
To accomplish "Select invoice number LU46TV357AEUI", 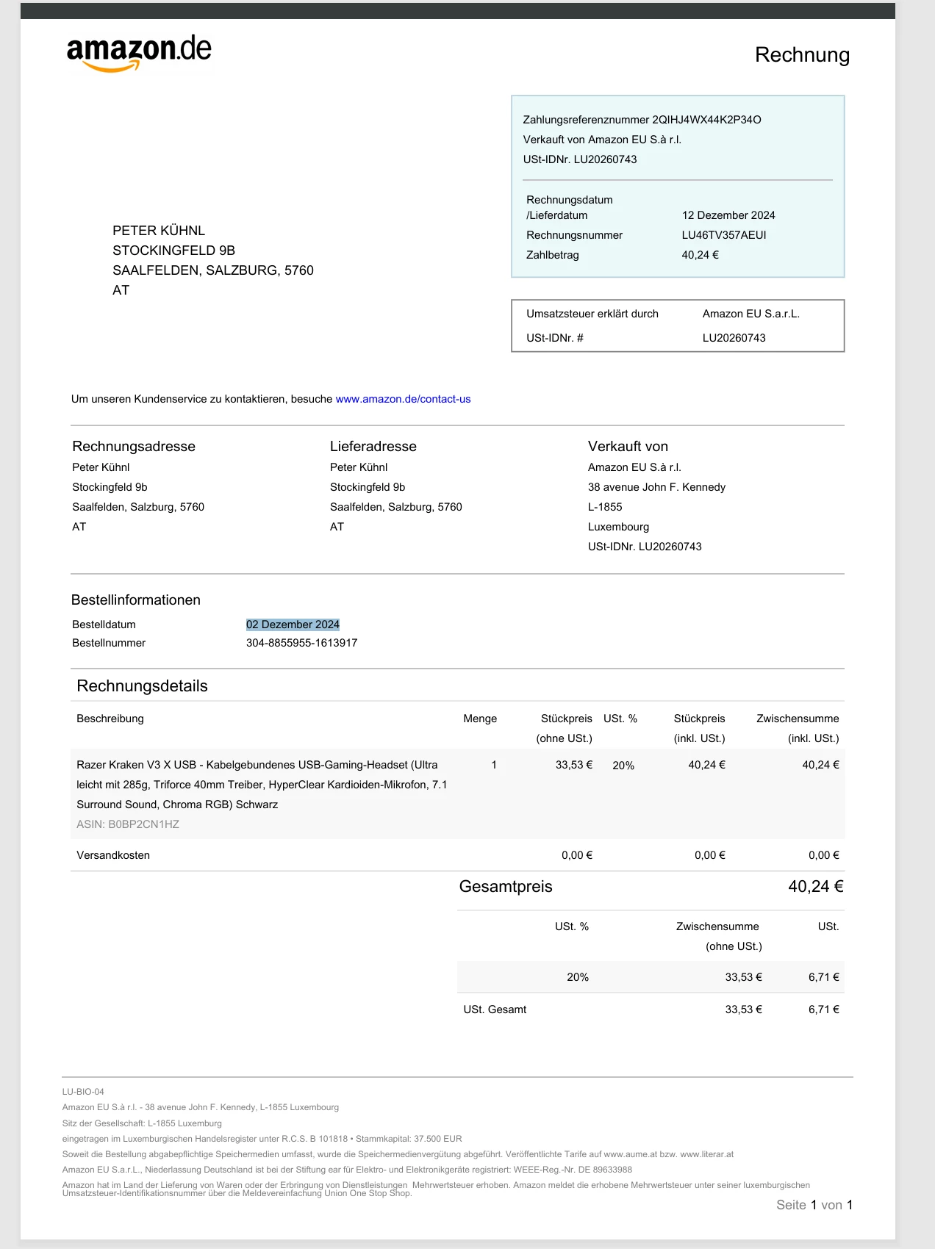I will 724,235.
